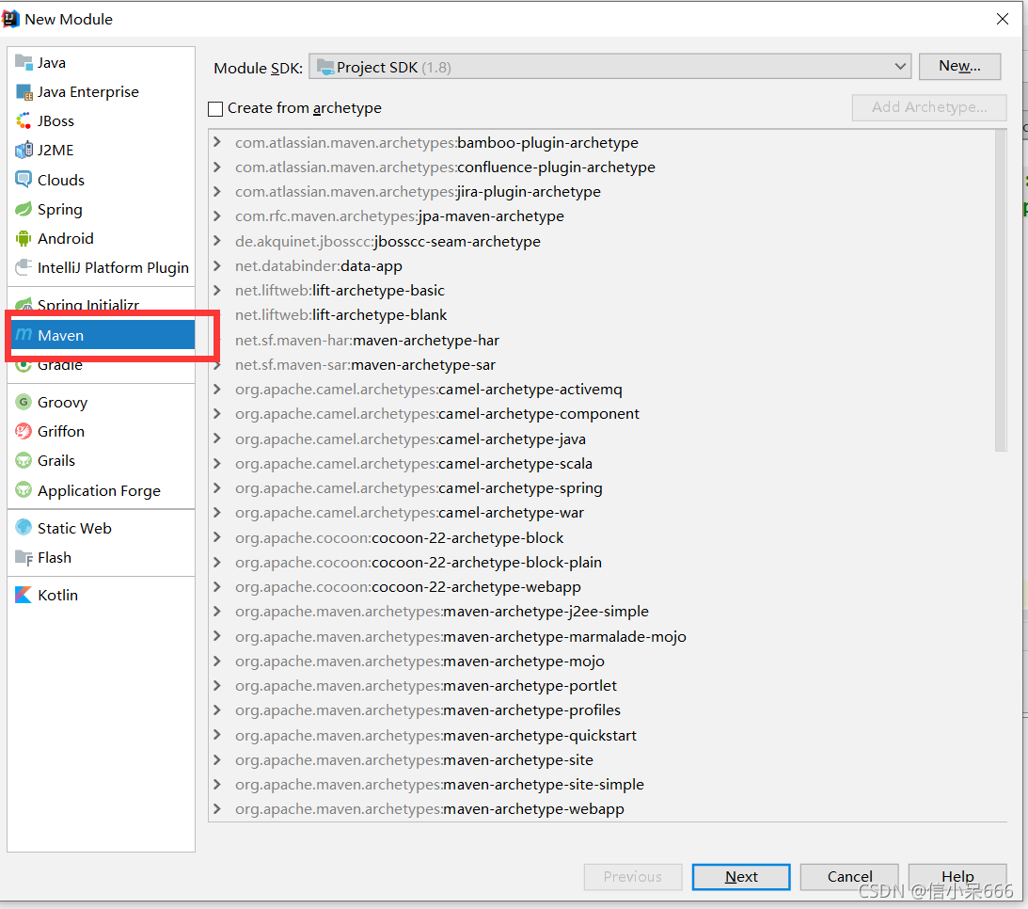Click the Clouds icon
The width and height of the screenshot is (1028, 909).
click(24, 180)
